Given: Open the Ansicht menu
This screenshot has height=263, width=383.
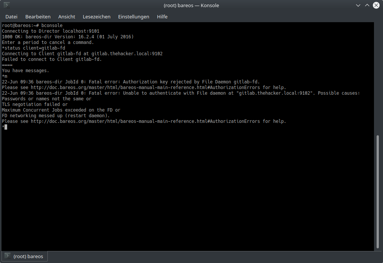Looking at the screenshot, I should pos(67,17).
